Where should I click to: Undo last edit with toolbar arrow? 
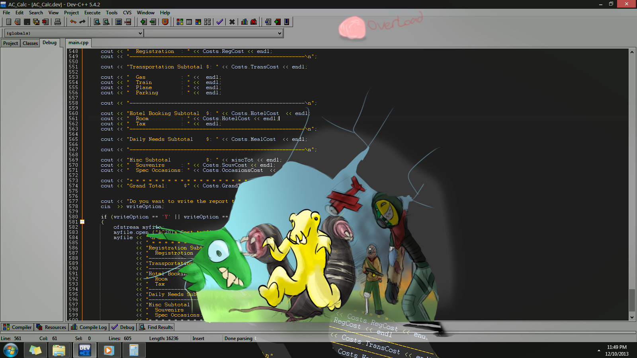[73, 22]
